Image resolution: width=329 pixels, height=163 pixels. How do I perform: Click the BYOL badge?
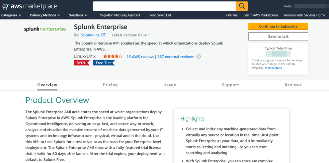(82, 63)
